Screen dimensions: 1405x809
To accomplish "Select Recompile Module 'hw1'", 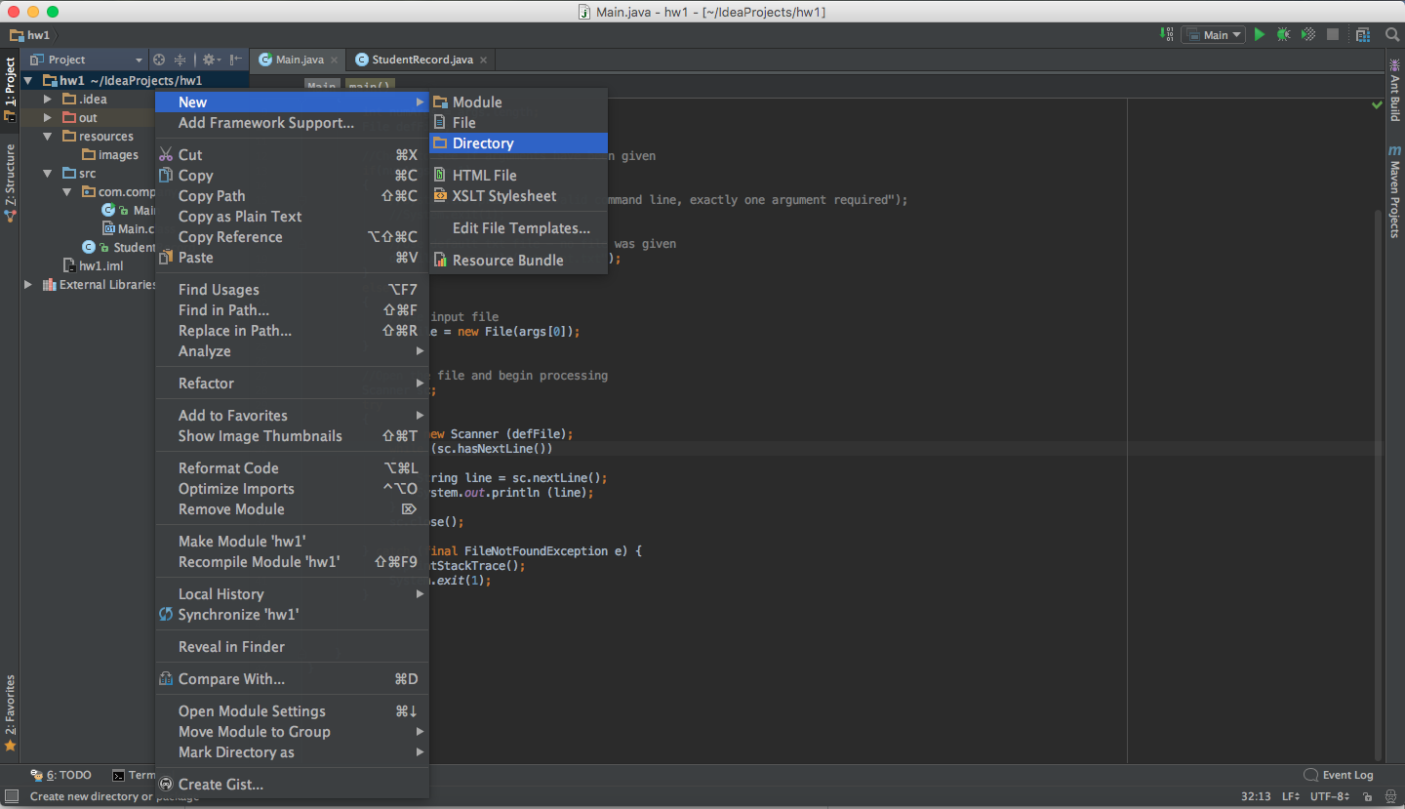I will pyautogui.click(x=292, y=562).
